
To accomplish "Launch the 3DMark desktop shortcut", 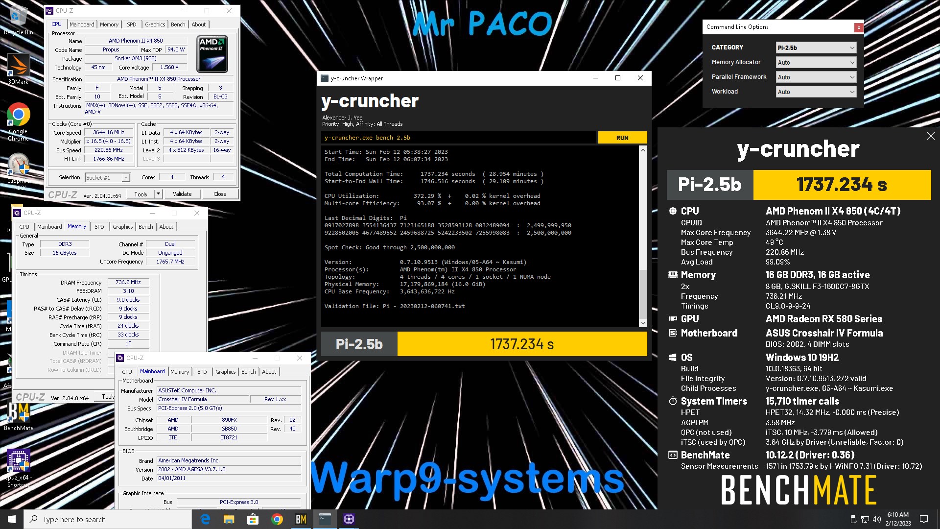I will click(x=18, y=69).
